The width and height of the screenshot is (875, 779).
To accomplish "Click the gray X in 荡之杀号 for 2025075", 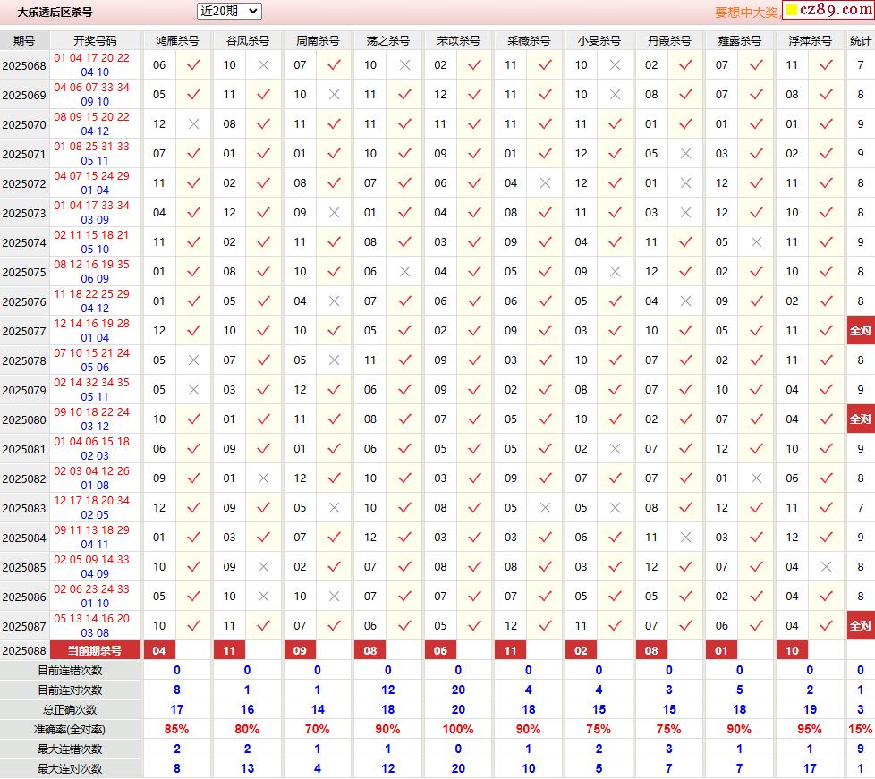I will click(x=404, y=272).
